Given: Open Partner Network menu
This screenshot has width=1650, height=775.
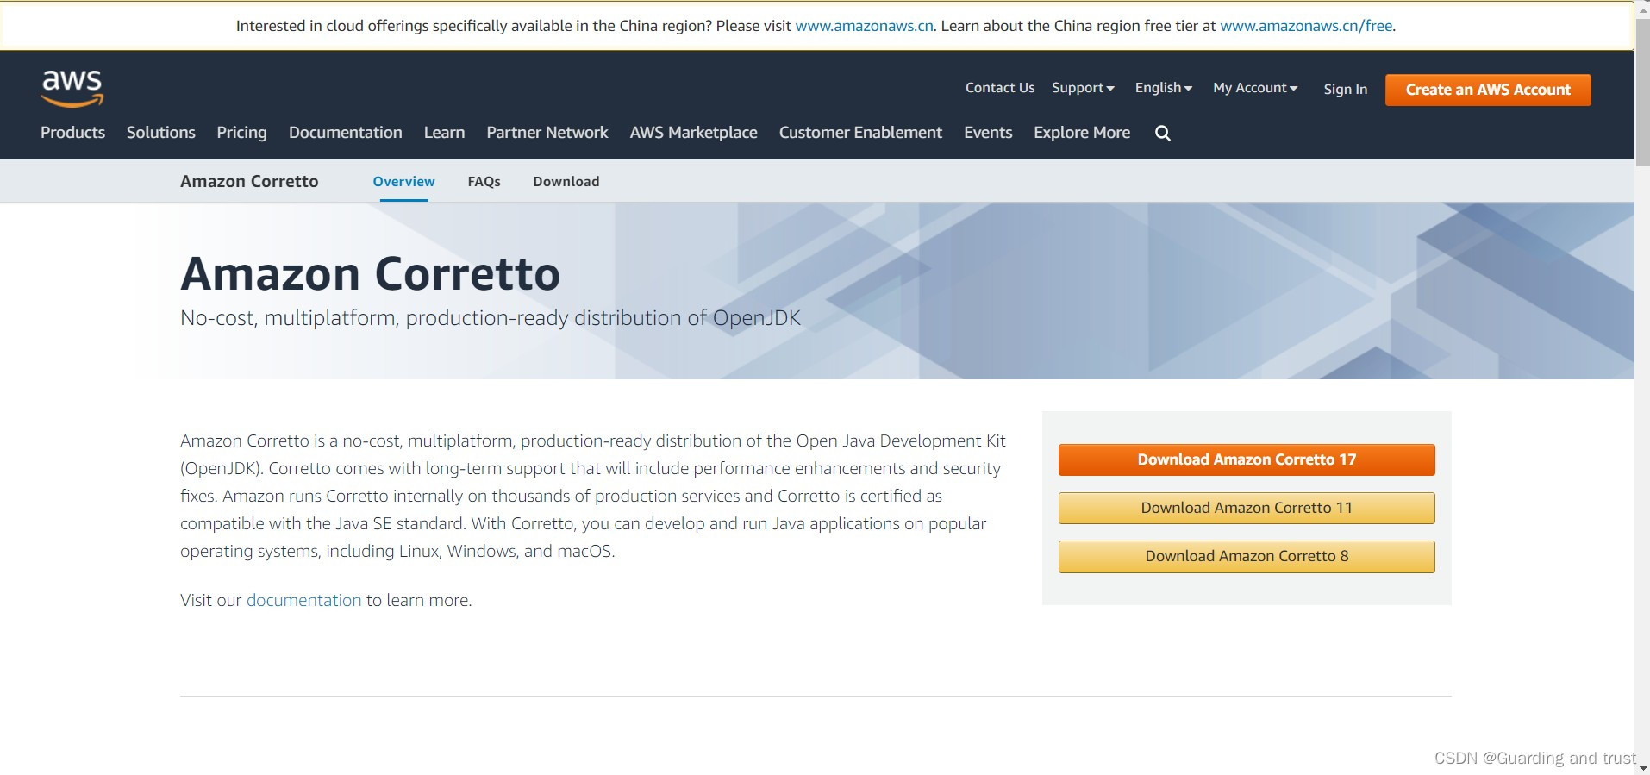Looking at the screenshot, I should pyautogui.click(x=547, y=133).
